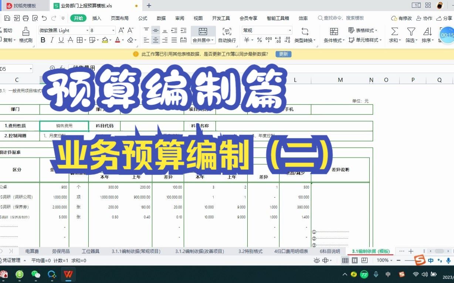The width and height of the screenshot is (454, 283).
Task: Switch to normal view icon in status bar
Action: [345, 260]
